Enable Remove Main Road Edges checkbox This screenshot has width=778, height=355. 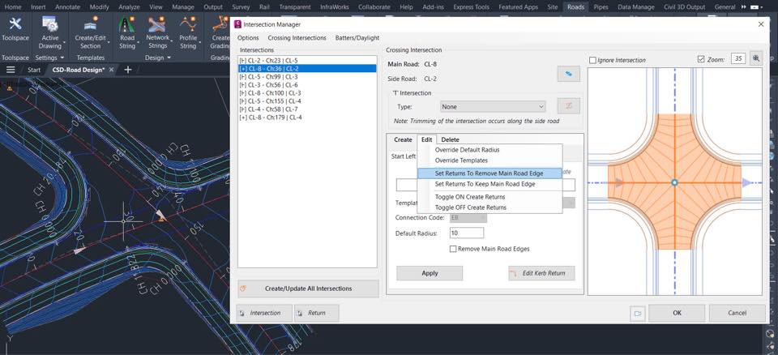pos(453,250)
